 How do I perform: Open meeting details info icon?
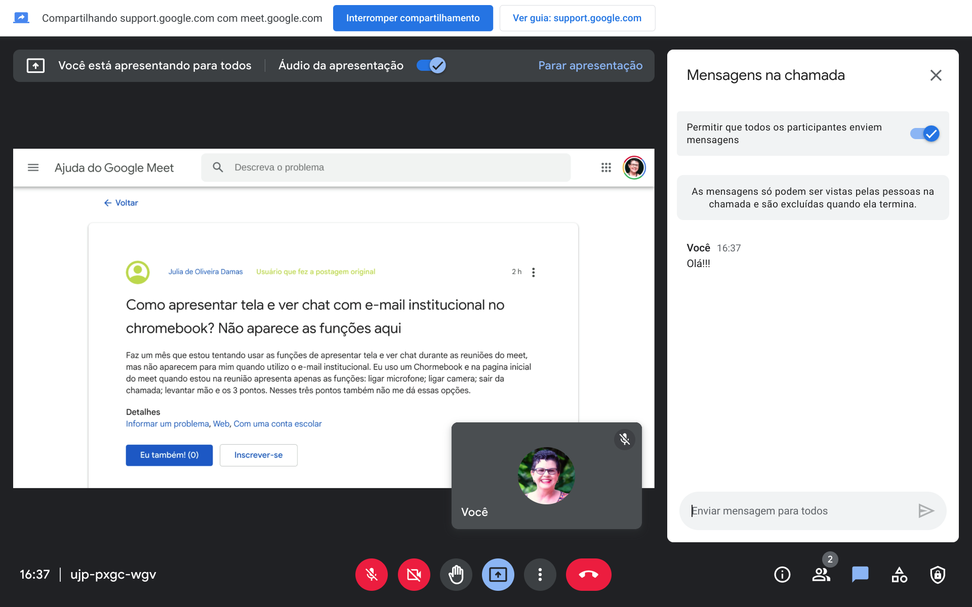click(x=782, y=575)
